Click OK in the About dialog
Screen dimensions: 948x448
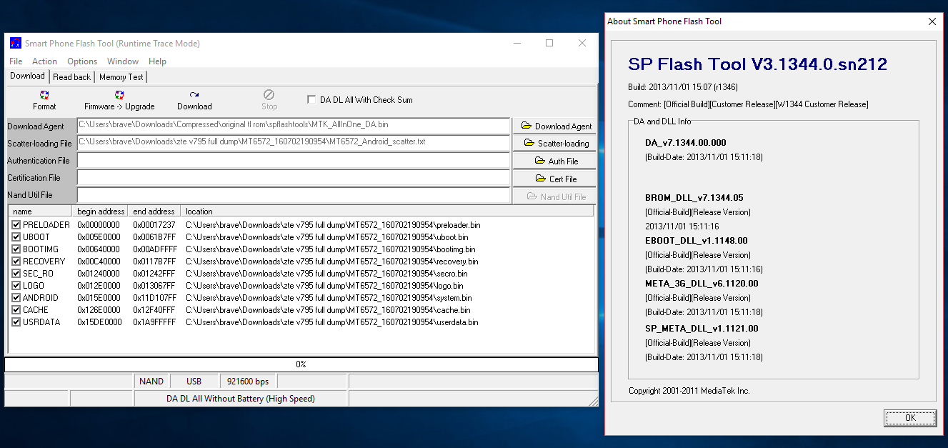point(910,418)
